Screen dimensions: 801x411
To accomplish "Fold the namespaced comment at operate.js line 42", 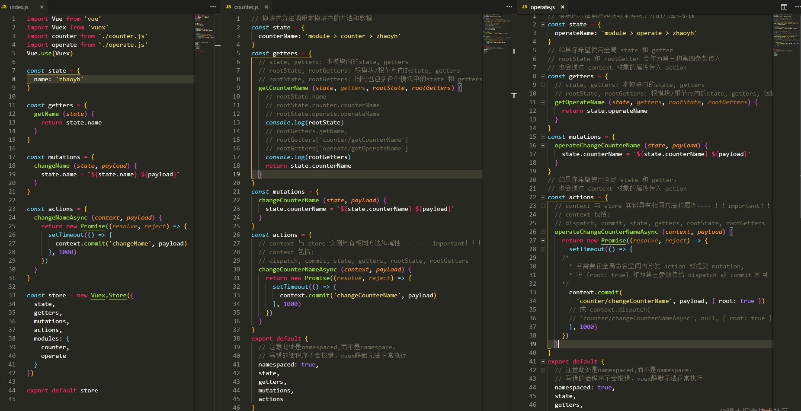I will [x=543, y=370].
